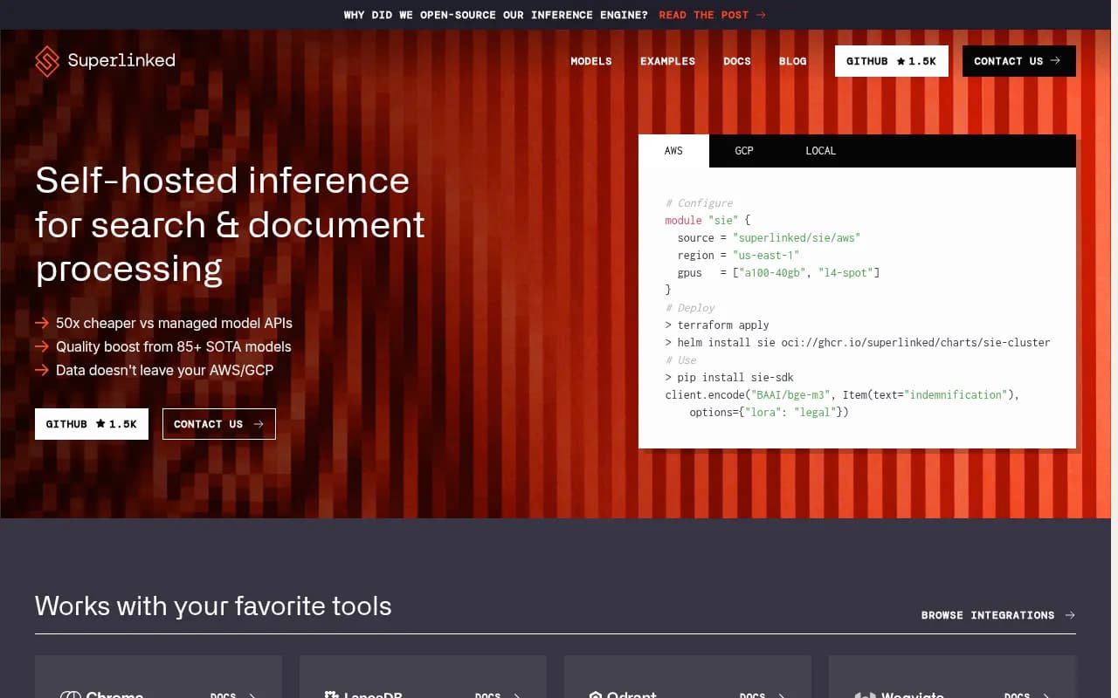This screenshot has height=698, width=1118.
Task: Click the source "superlinked/sie/aws" code line
Action: point(769,238)
